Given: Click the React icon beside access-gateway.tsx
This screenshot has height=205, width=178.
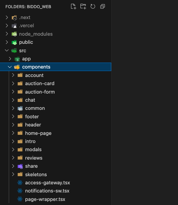Looking at the screenshot, I should [x=20, y=183].
